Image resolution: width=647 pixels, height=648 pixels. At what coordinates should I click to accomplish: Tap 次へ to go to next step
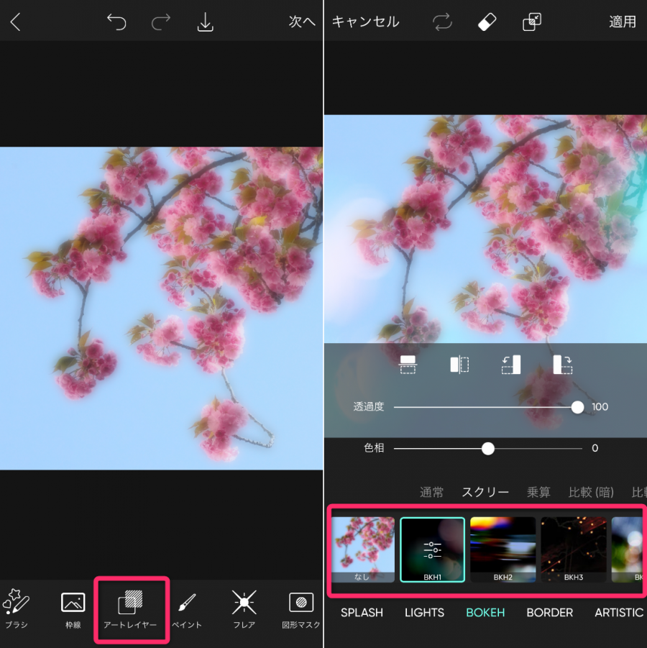pyautogui.click(x=302, y=22)
